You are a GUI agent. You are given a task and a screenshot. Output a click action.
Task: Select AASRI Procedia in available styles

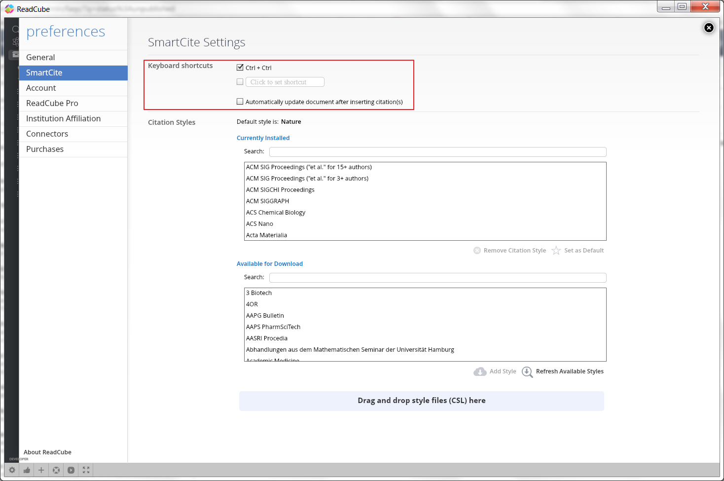425,338
